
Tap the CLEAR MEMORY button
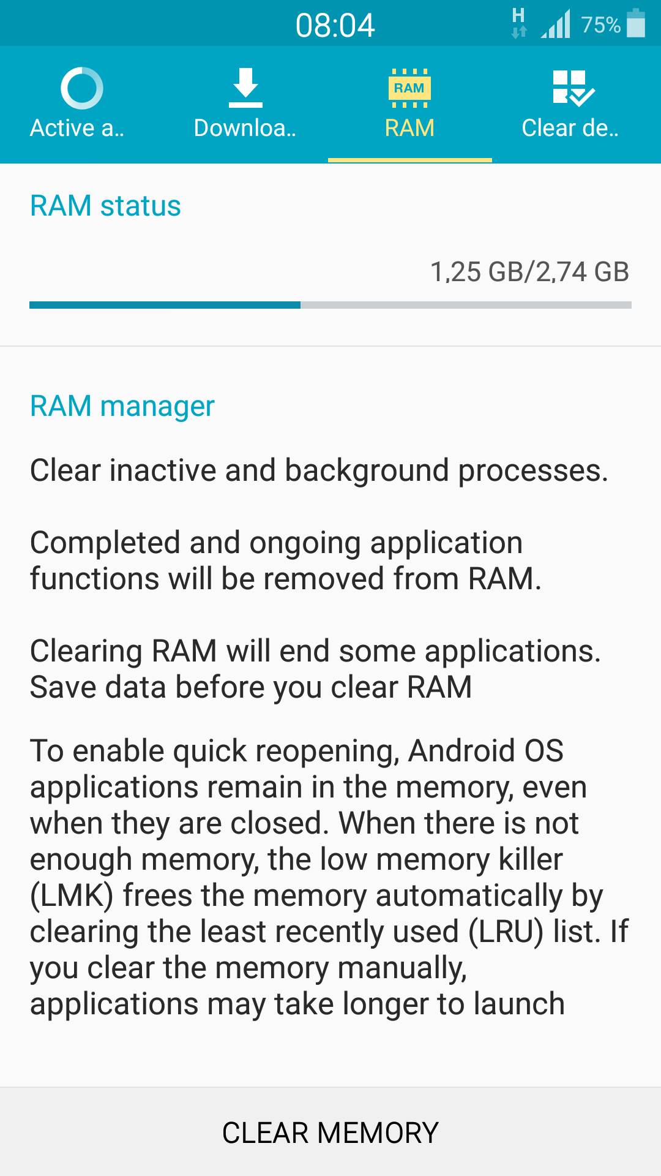tap(330, 1132)
